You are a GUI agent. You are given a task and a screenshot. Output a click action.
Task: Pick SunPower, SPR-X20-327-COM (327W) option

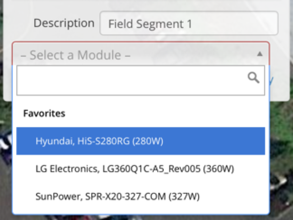click(x=140, y=196)
